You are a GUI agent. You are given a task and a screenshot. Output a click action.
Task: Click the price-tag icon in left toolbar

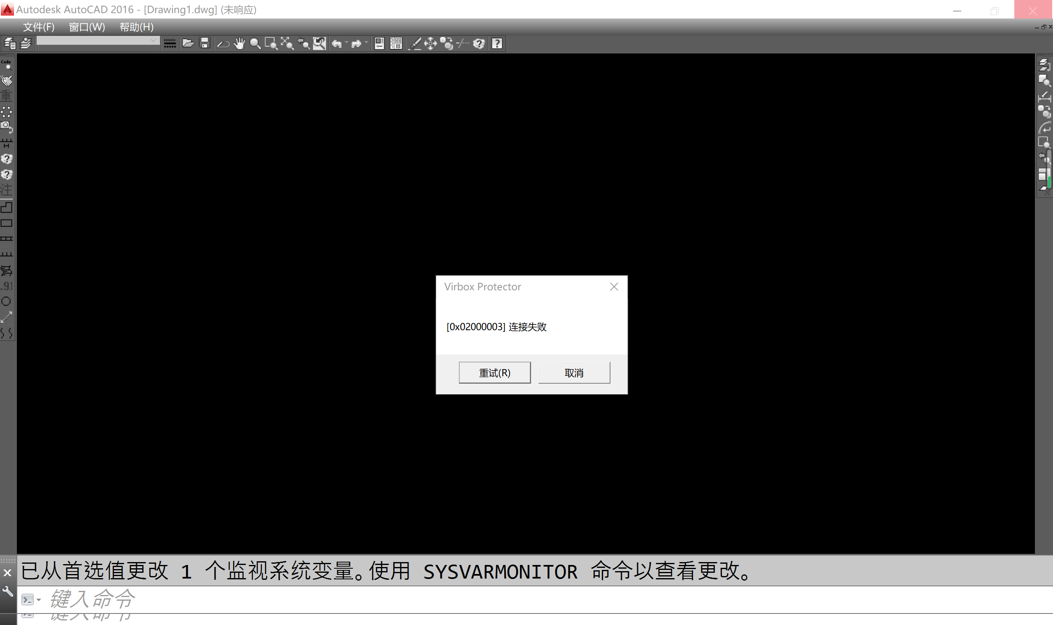6,80
